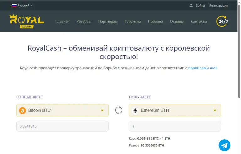Open the Отзывы menu item

[x=177, y=22]
